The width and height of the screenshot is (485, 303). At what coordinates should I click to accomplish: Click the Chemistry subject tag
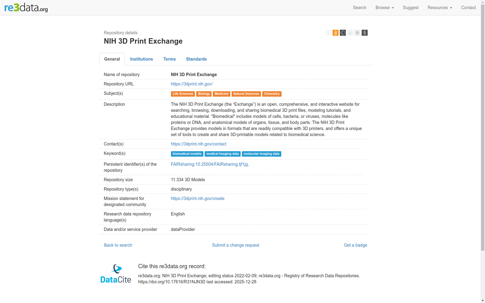[x=272, y=94]
